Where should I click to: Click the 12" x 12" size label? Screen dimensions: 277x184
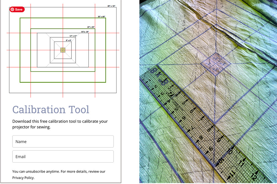73,36
